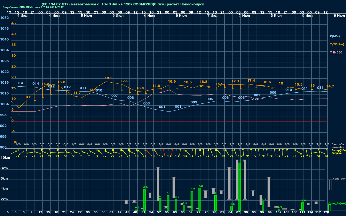346x216 pixels.
Task: Select the T/TD(2m) legend label
Action: coord(337,44)
